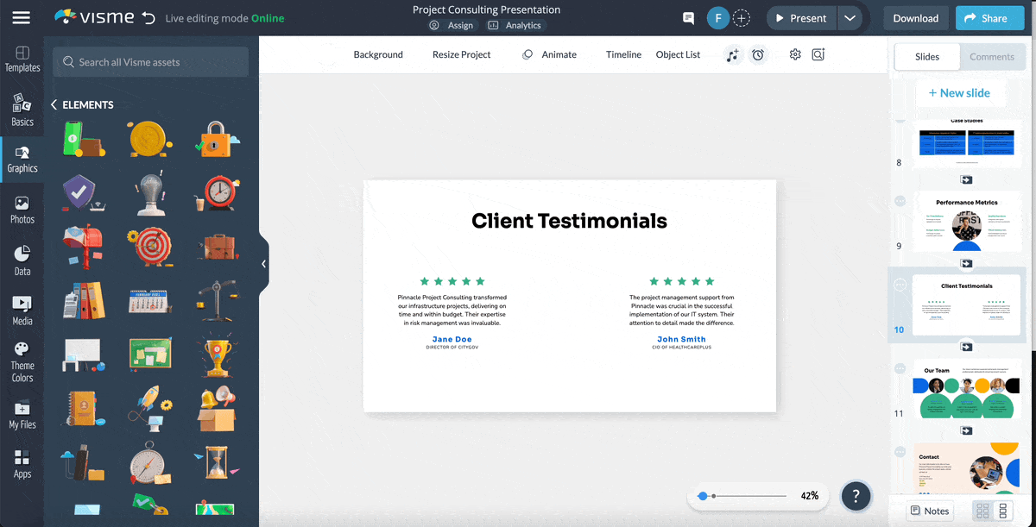Open the project settings gear icon
Screen dimensions: 1036x527
(795, 54)
